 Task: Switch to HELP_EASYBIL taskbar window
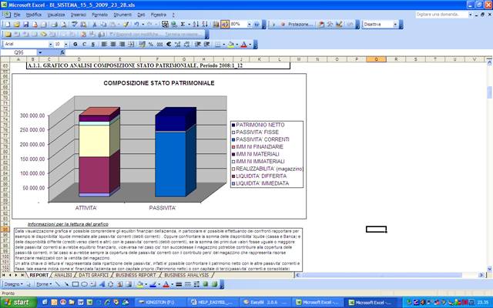point(213,303)
